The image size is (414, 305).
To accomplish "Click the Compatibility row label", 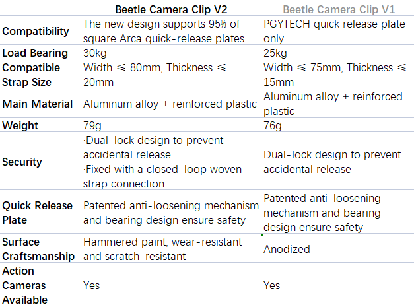I will point(40,30).
